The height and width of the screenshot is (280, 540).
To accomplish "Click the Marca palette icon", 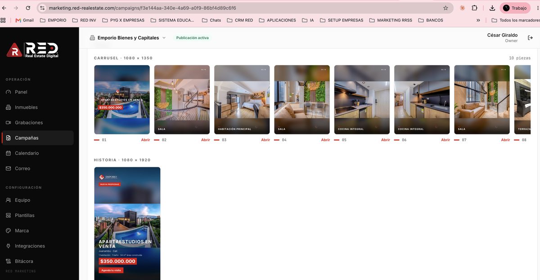I will [x=8, y=231].
